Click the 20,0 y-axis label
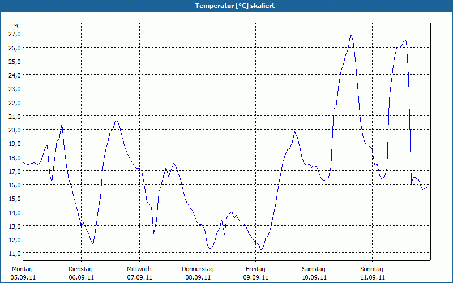 coord(15,130)
